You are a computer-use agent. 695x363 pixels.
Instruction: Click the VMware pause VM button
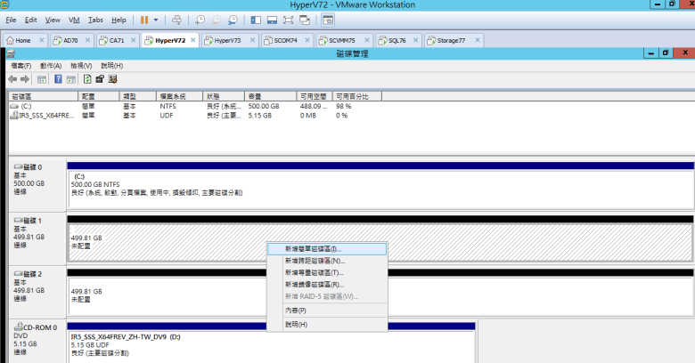click(x=144, y=19)
